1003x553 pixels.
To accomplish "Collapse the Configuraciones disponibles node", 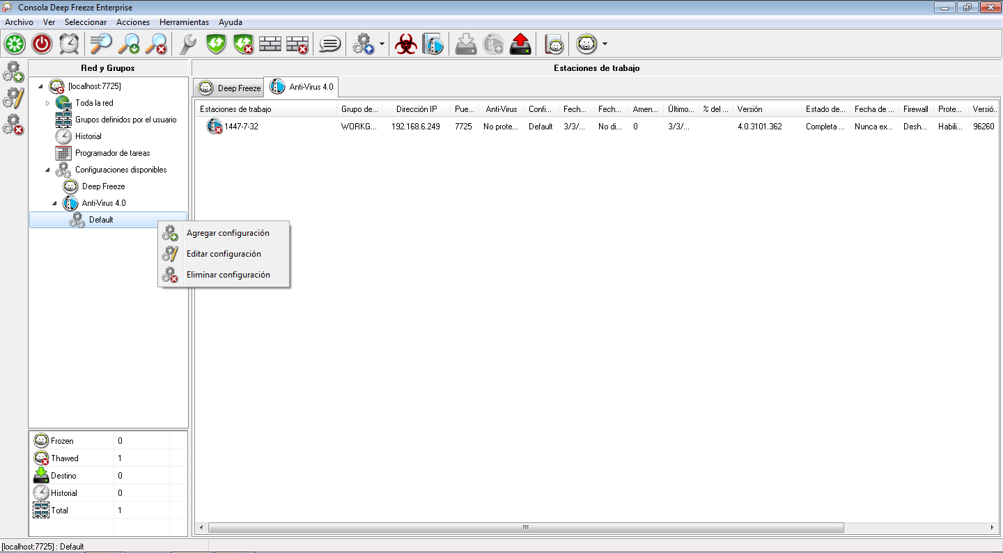I will [47, 170].
